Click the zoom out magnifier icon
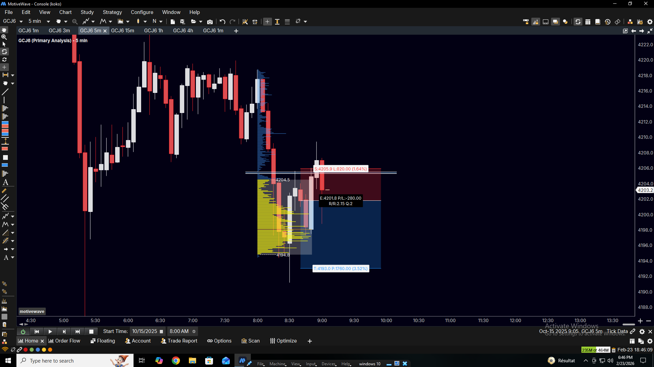654x367 pixels. (75, 21)
